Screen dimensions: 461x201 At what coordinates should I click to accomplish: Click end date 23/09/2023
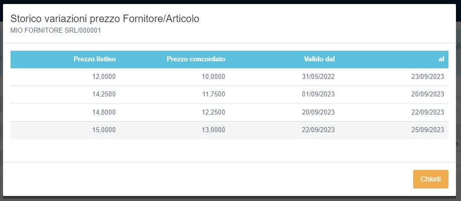click(427, 77)
